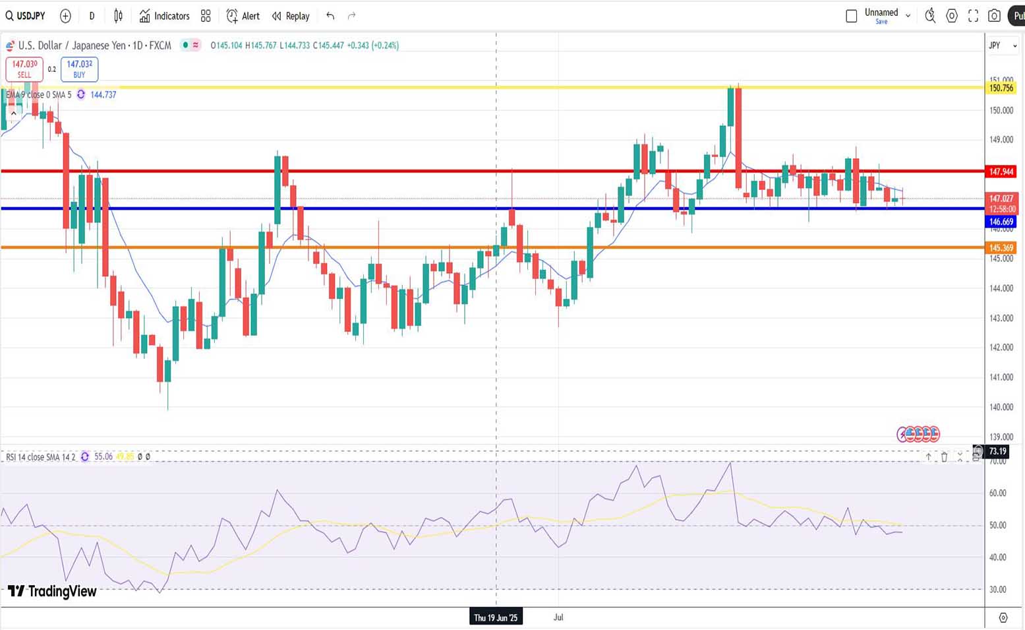Add symbol with the plus icon
This screenshot has width=1025, height=630.
(x=65, y=16)
